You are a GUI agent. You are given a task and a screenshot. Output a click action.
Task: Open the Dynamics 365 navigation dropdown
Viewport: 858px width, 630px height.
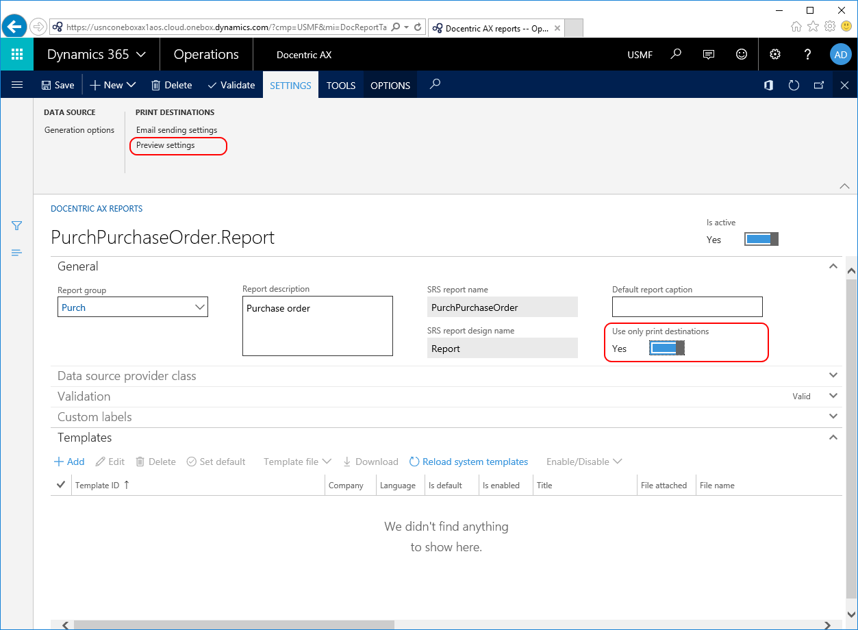pos(97,55)
